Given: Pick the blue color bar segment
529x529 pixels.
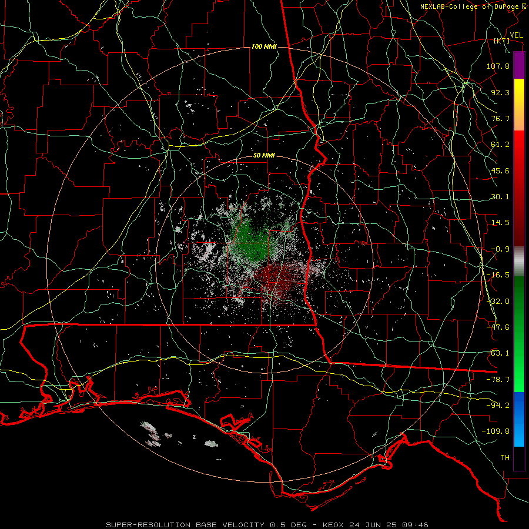Looking at the screenshot, I should pos(519,419).
